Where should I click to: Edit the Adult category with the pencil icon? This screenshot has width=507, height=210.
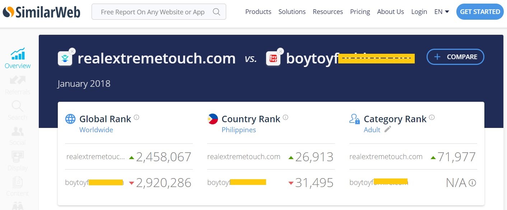(387, 129)
